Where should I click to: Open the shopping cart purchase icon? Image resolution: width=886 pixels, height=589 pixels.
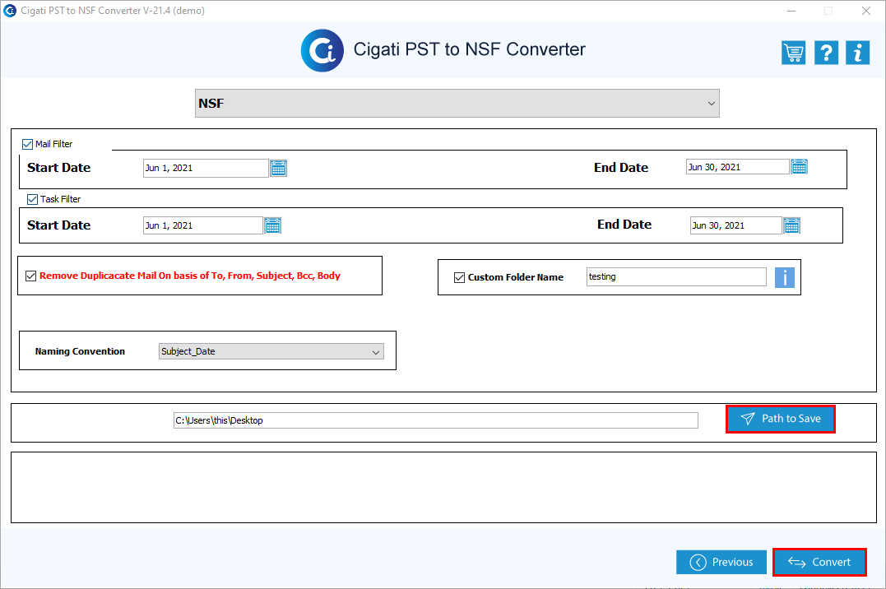click(793, 53)
